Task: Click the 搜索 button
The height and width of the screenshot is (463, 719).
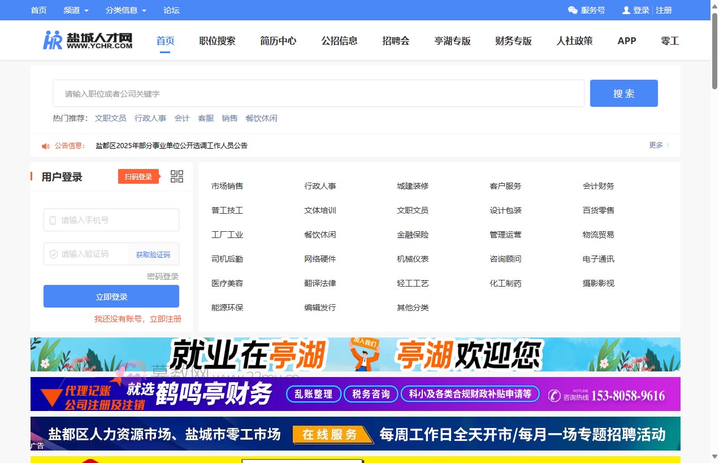Action: [x=623, y=93]
